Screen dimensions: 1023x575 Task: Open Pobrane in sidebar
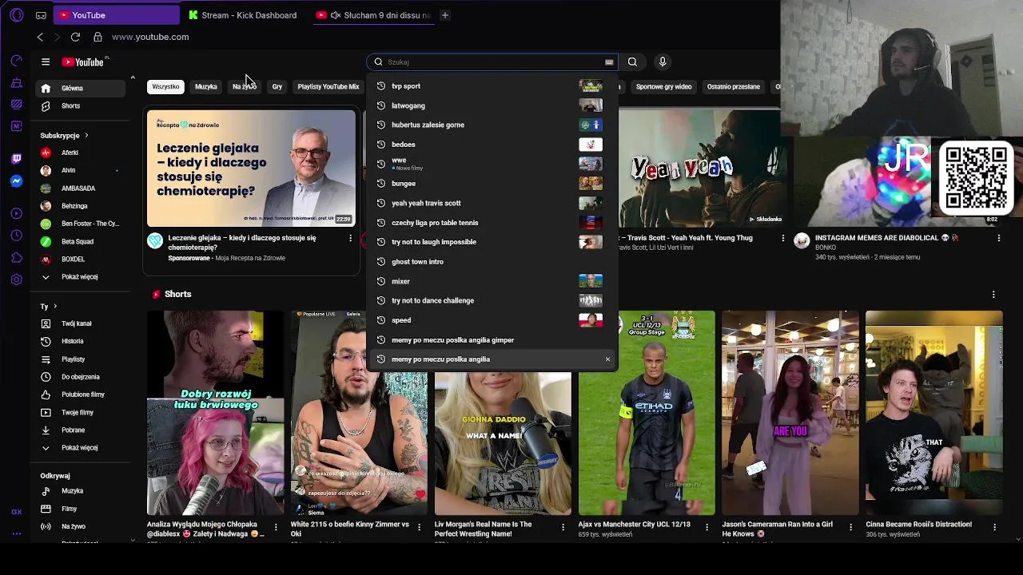click(x=80, y=430)
